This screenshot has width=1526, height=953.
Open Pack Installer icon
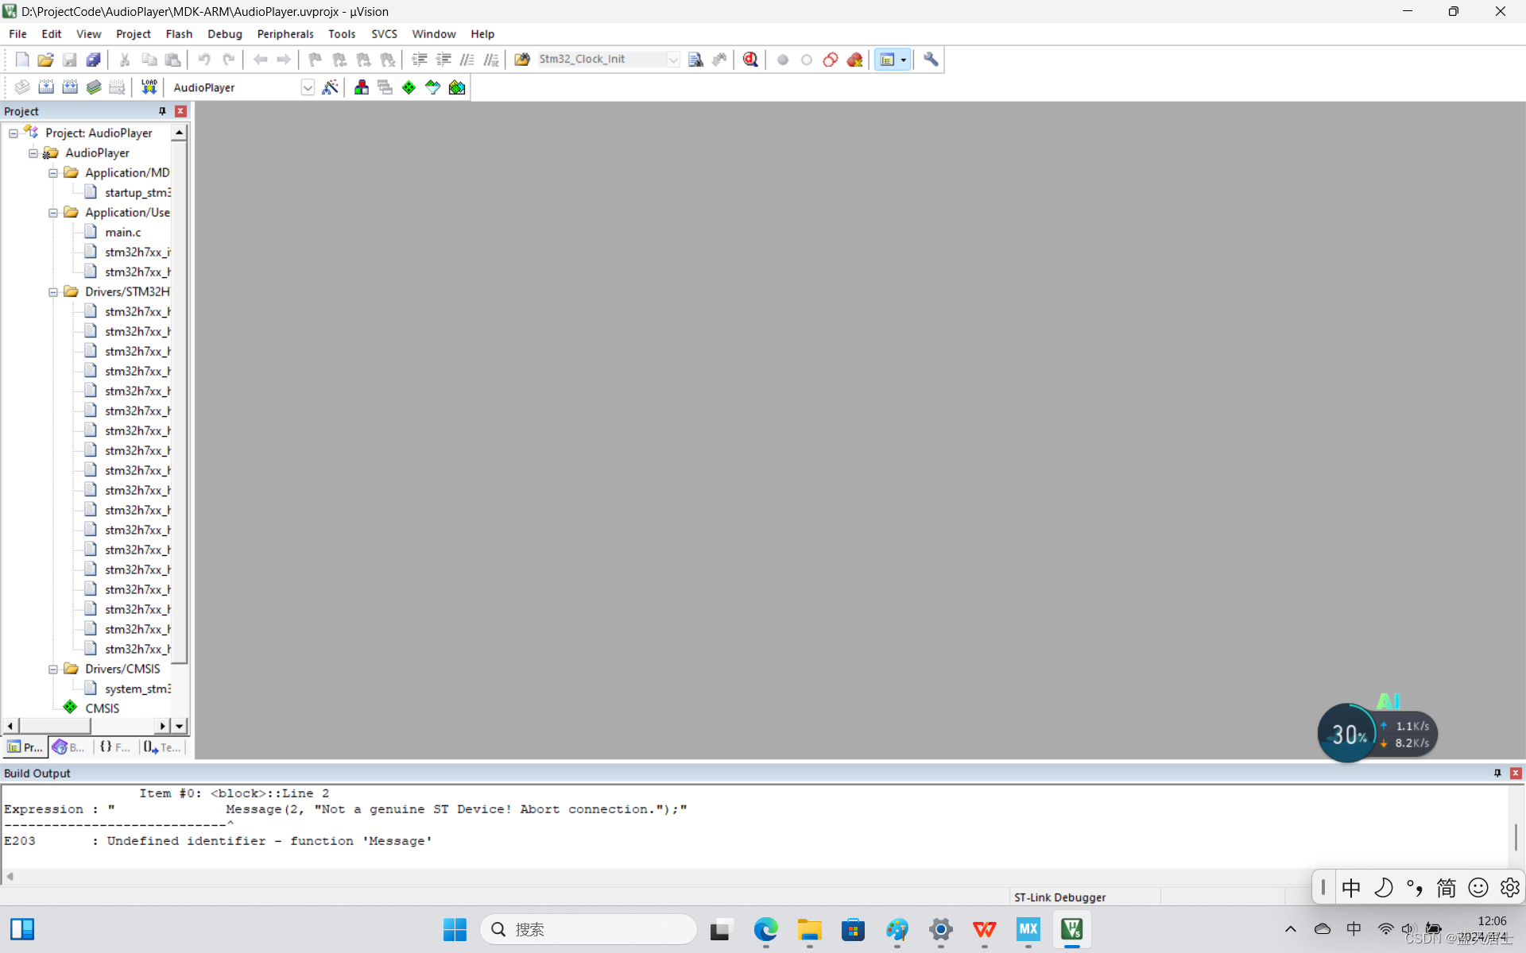(457, 87)
